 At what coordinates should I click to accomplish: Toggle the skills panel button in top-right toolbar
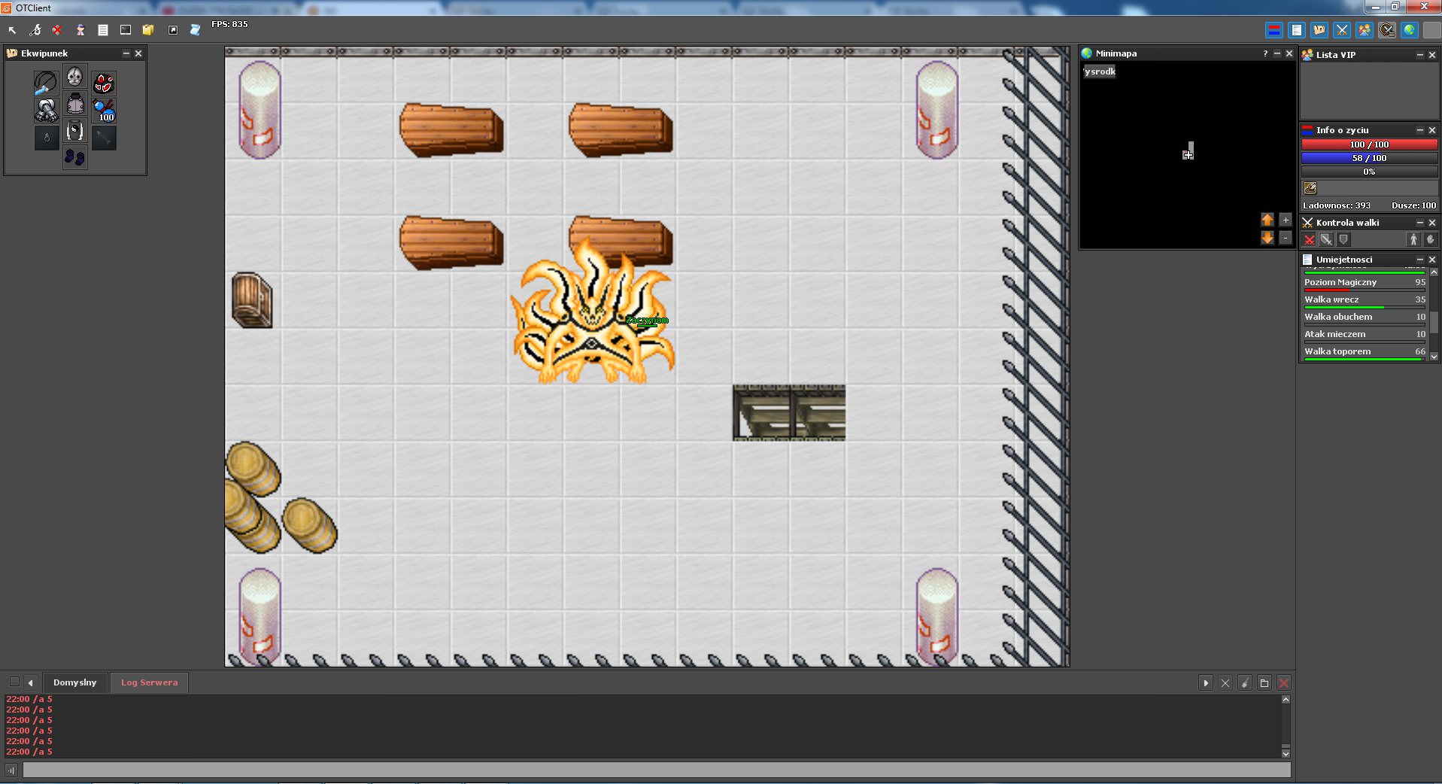[x=1296, y=30]
